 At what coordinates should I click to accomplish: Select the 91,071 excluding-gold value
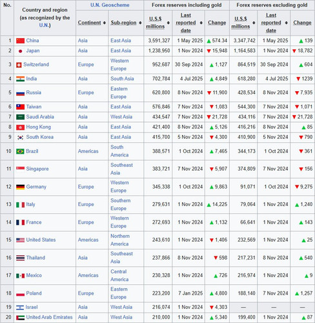[248, 187]
